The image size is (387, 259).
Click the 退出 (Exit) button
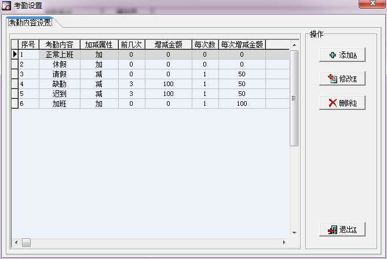click(342, 230)
